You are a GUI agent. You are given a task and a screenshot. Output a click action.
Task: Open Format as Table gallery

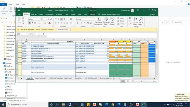(106, 21)
